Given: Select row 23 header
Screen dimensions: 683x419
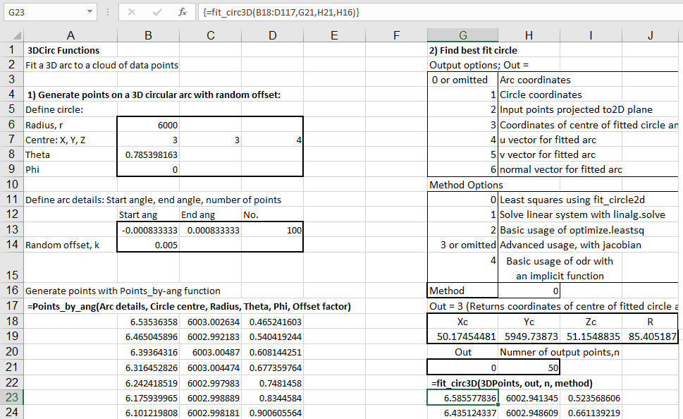Looking at the screenshot, I should (x=11, y=398).
